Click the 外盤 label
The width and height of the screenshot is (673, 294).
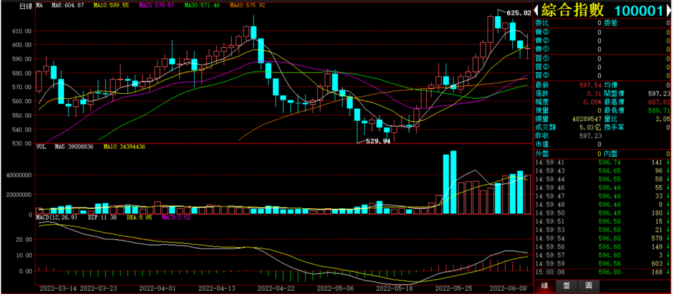click(x=542, y=154)
